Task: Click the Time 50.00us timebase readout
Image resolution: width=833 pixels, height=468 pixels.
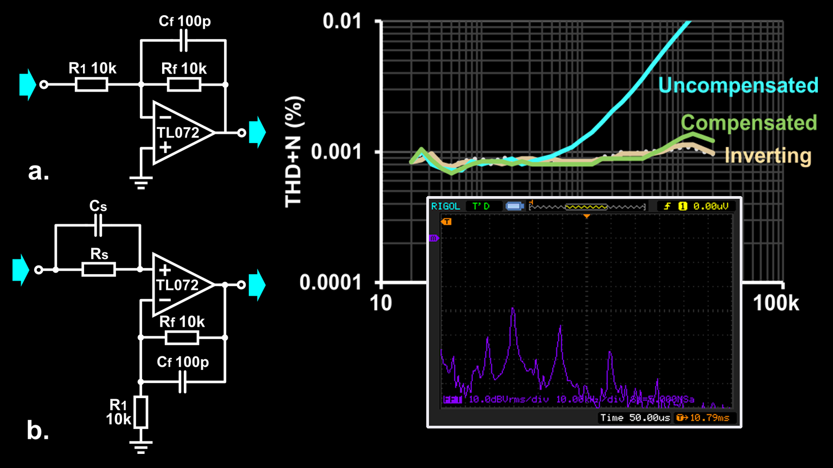Action: pyautogui.click(x=633, y=417)
